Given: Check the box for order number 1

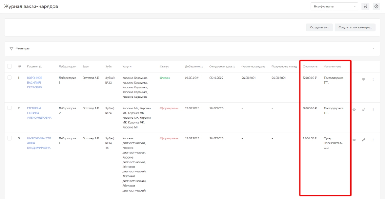Looking at the screenshot, I should pos(9,78).
